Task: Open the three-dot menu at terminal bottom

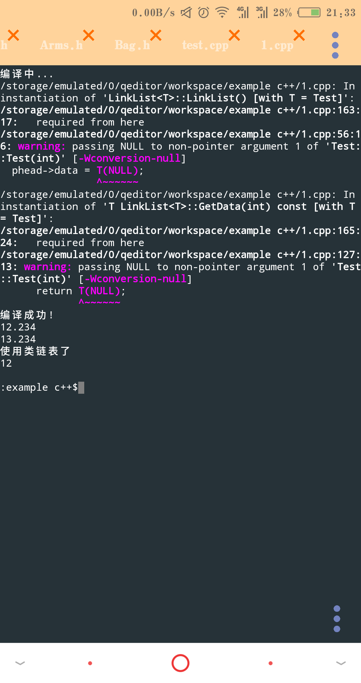Action: [x=337, y=618]
